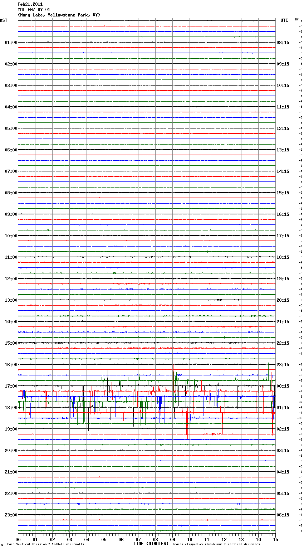Viewport: 304px width, 549px height.
Task: Click the Mary Lake, Yellowstone Park location text
Action: (x=59, y=15)
